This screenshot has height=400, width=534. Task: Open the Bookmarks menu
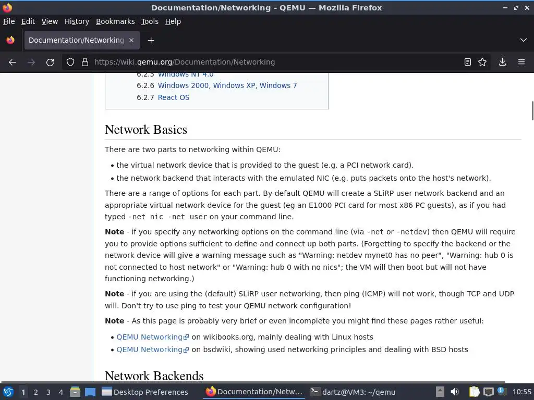[115, 21]
